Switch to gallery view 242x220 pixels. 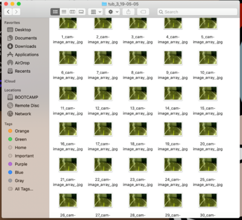point(81,12)
